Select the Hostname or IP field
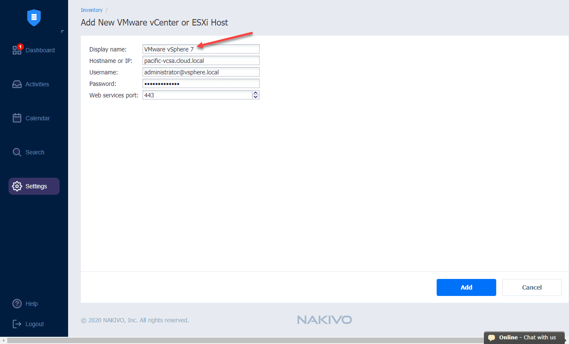 [x=201, y=60]
